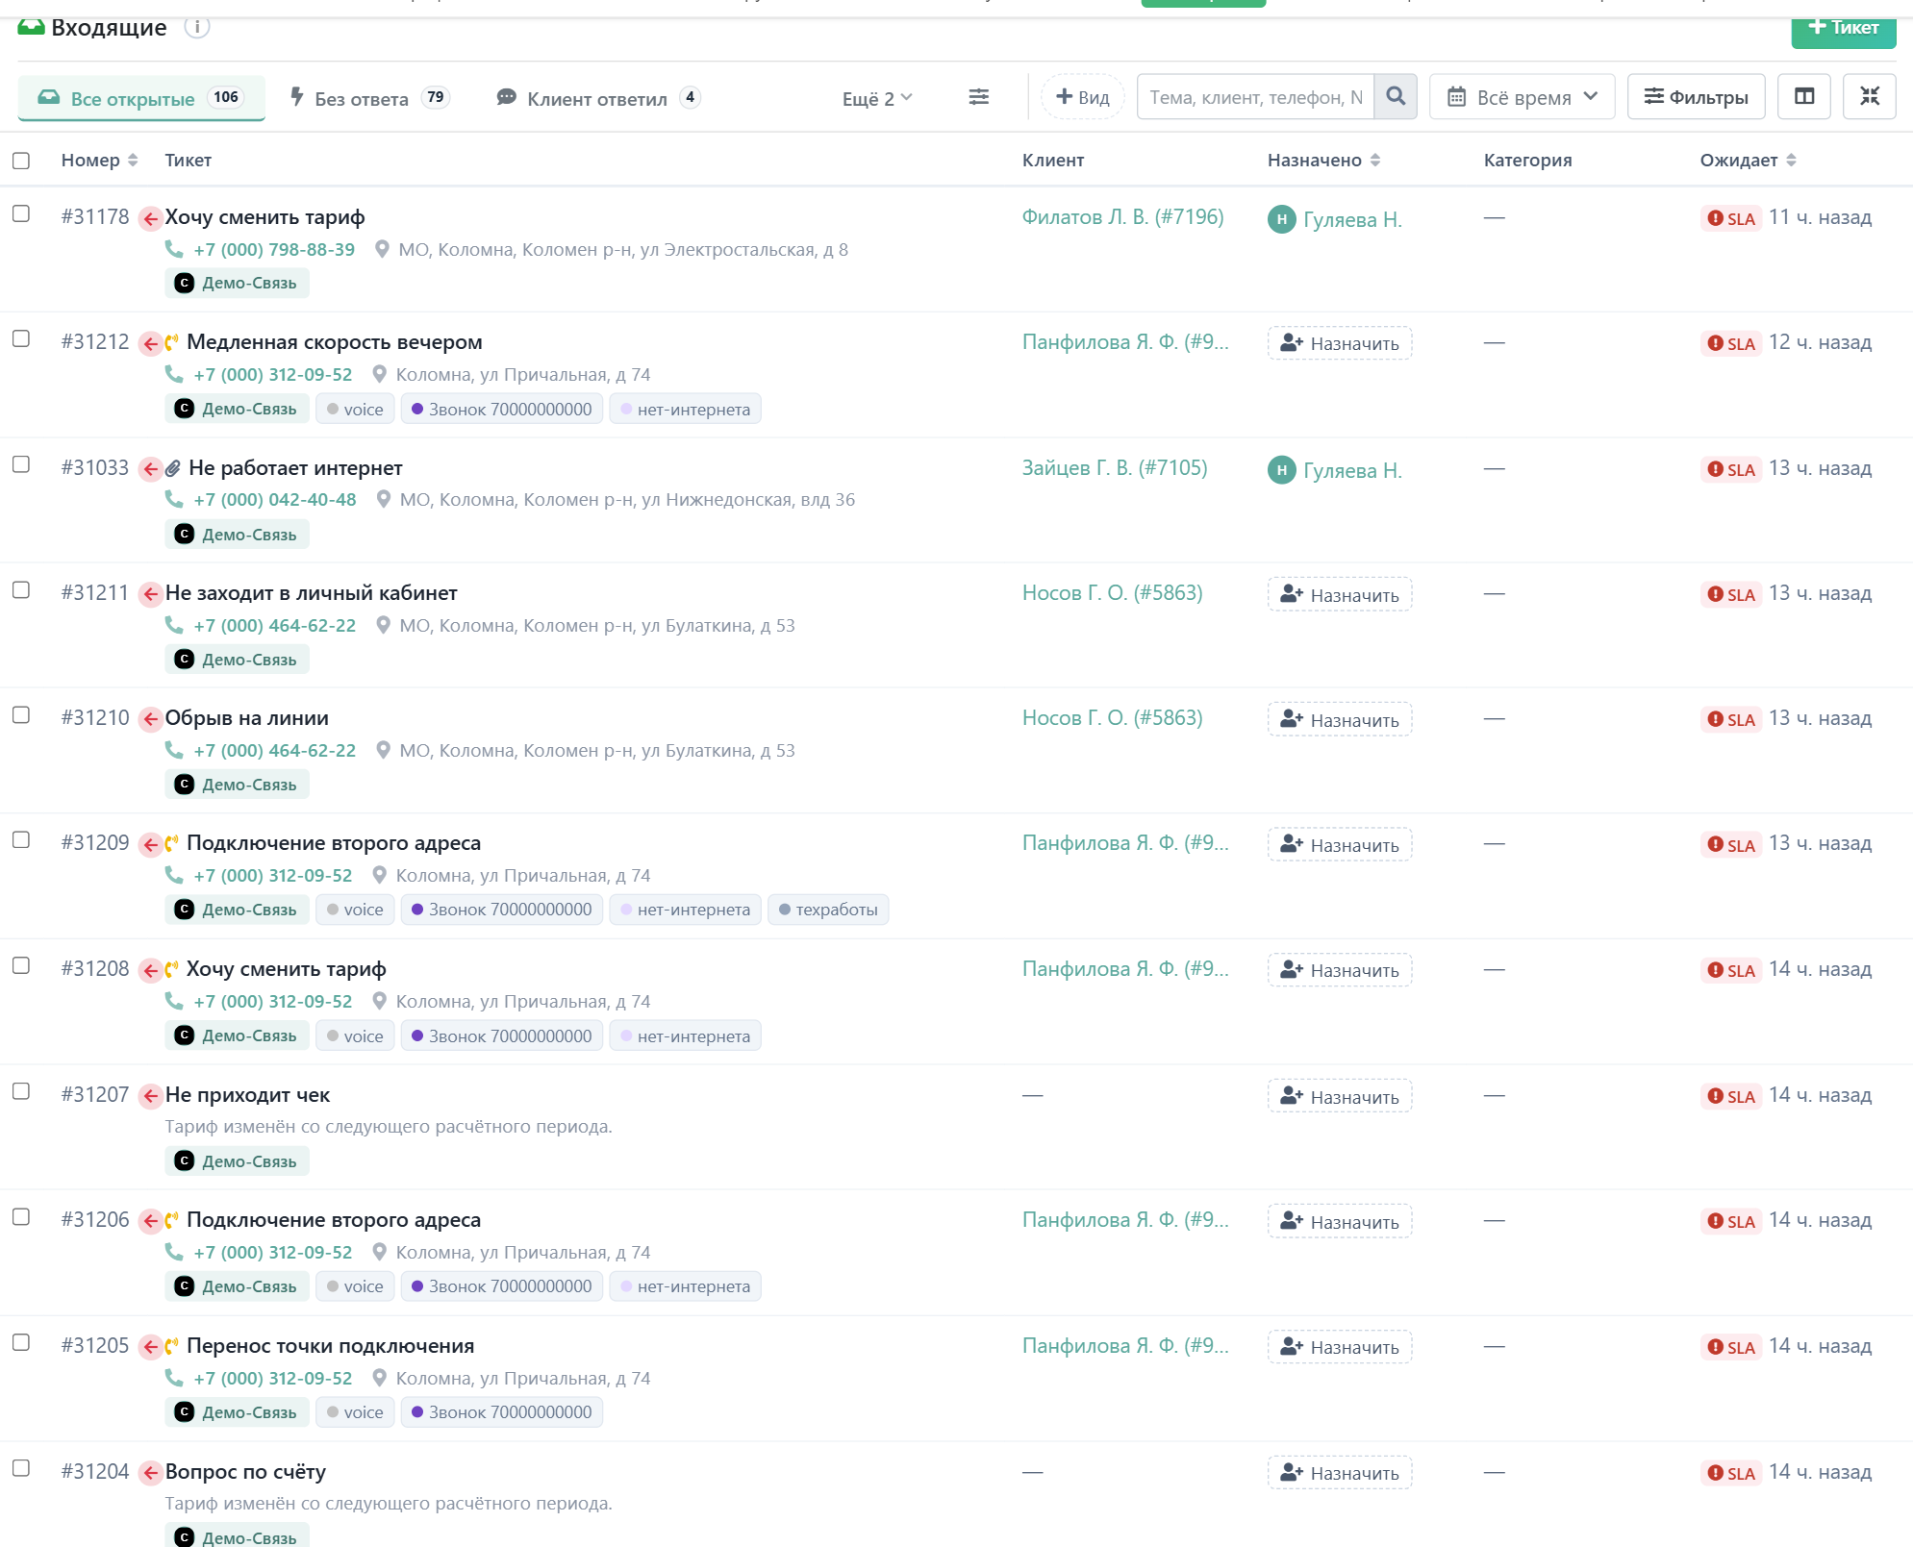Click the search magnifier button

click(1396, 97)
